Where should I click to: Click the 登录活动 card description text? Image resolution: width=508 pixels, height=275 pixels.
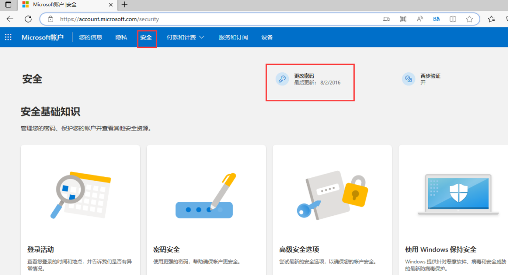[x=79, y=265]
